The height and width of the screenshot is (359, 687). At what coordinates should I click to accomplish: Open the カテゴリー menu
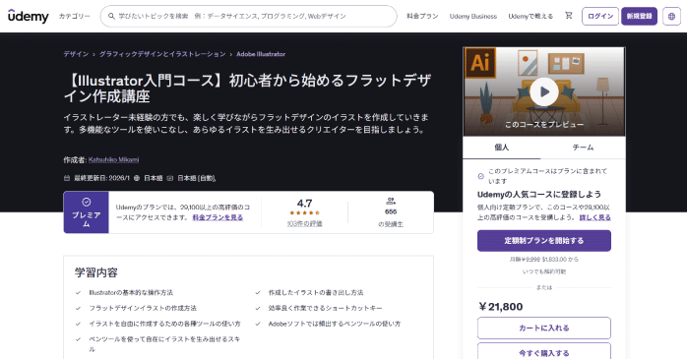(75, 16)
